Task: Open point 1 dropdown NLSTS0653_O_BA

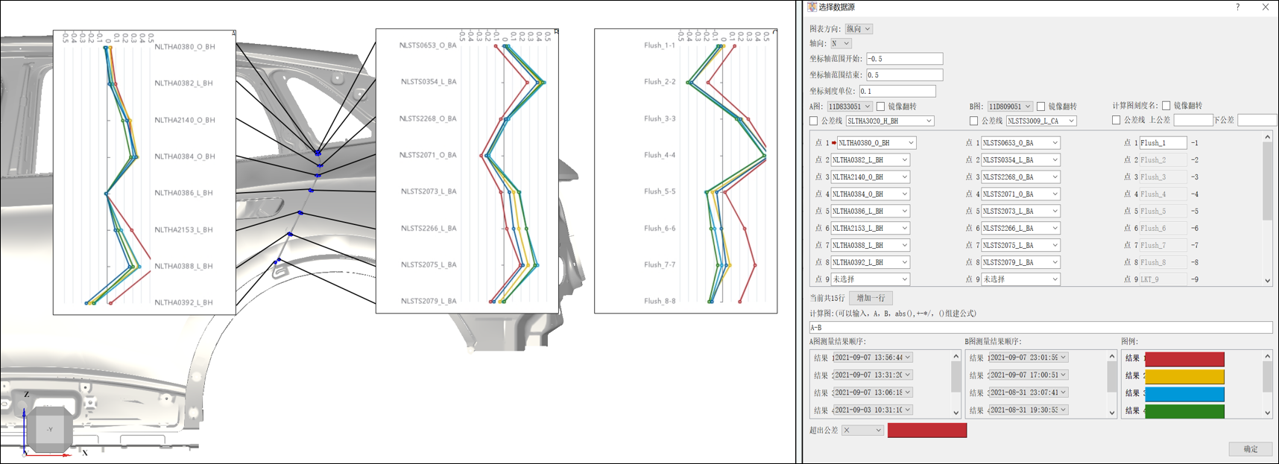Action: (x=1020, y=143)
